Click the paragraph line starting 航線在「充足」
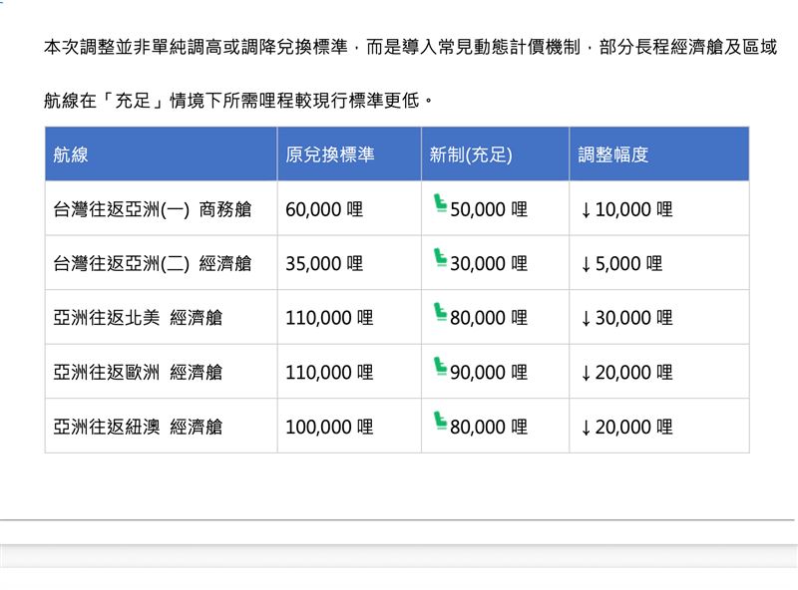798x590 pixels. [x=238, y=101]
